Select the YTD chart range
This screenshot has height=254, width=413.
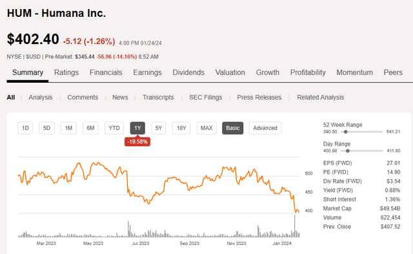point(114,128)
